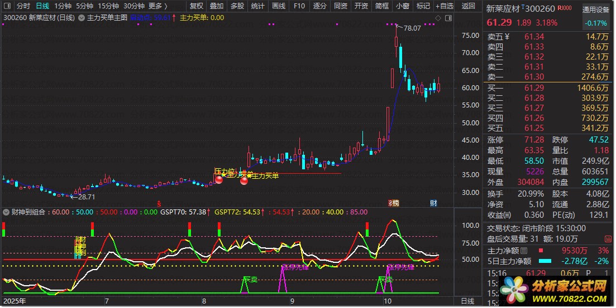This screenshot has width=616, height=308.
Task: Click the cyan 5日主力净额 bar
Action: click(x=548, y=262)
